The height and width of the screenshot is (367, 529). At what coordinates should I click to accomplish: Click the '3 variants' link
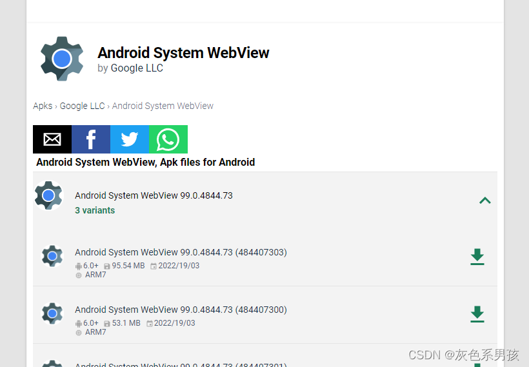(x=95, y=210)
